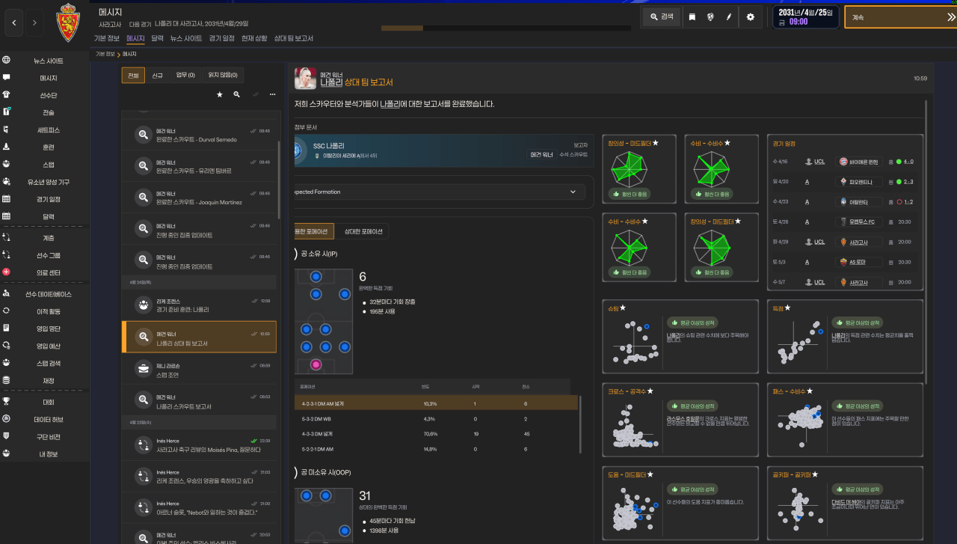The width and height of the screenshot is (957, 544).
Task: Click the 훈련 cone icon in the sidebar
Action: 7,147
